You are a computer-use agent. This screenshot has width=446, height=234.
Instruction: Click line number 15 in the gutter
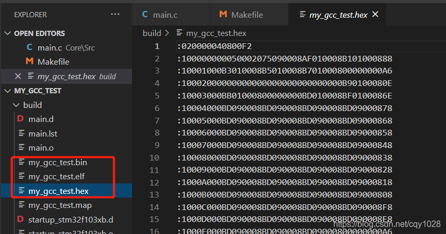coord(154,219)
